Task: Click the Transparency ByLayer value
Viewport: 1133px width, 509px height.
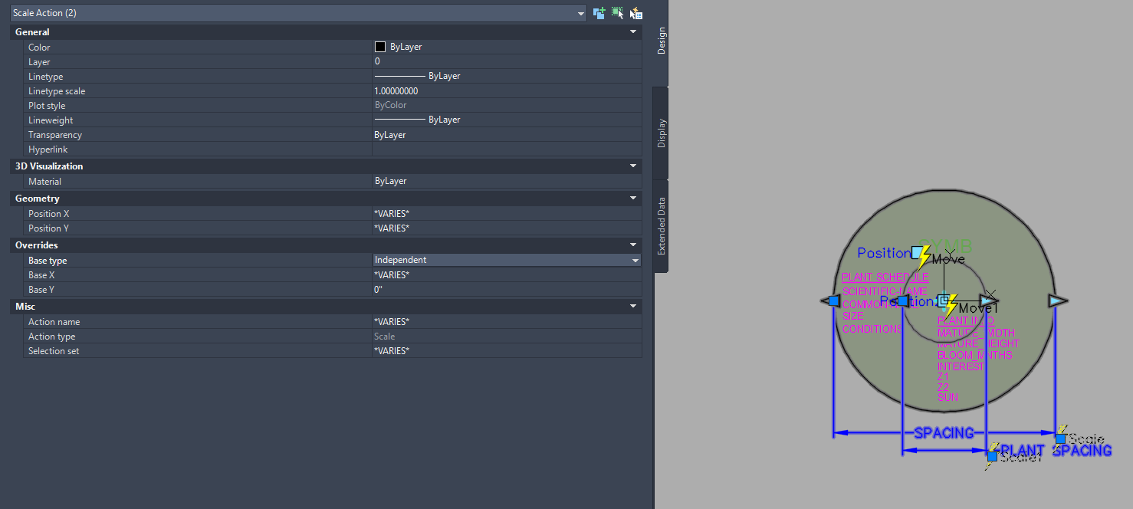Action: pyautogui.click(x=507, y=134)
